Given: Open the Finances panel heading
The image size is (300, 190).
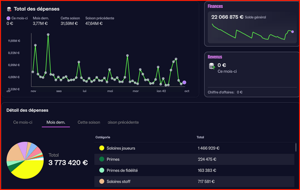Looking at the screenshot, I should tap(216, 6).
